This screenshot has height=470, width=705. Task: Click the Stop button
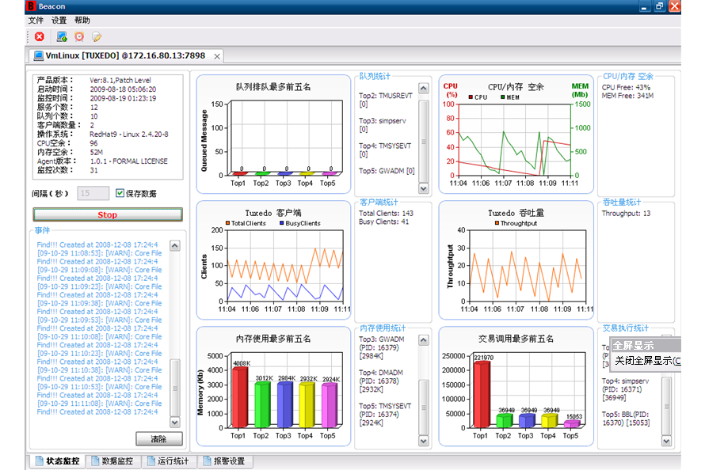tap(108, 214)
